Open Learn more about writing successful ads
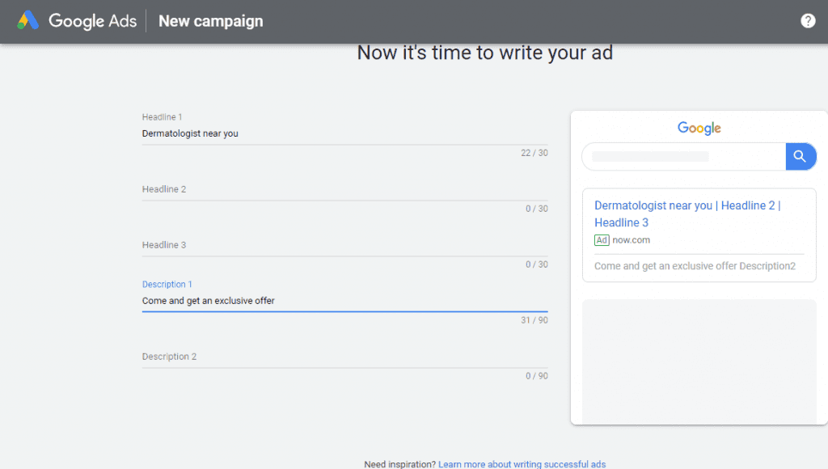The image size is (828, 469). point(522,464)
